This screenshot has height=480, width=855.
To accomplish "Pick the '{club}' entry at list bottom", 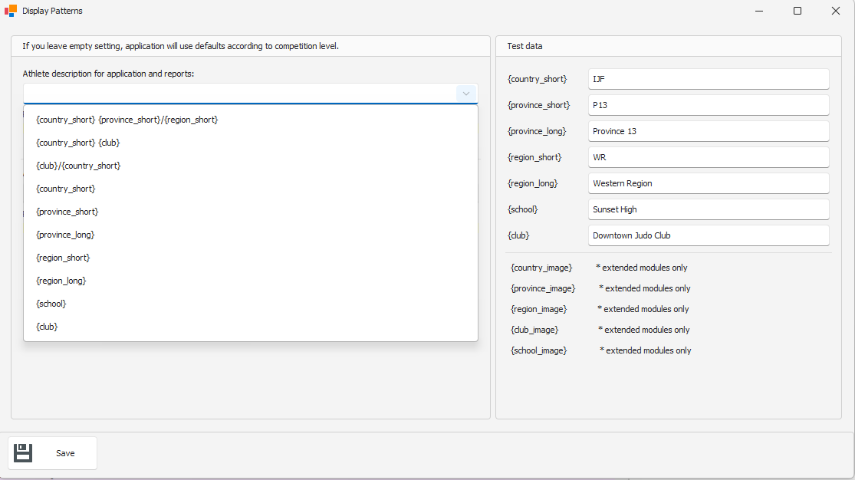I will [x=47, y=327].
